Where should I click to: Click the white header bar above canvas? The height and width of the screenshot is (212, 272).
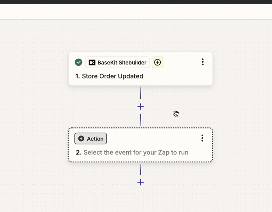(136, 12)
